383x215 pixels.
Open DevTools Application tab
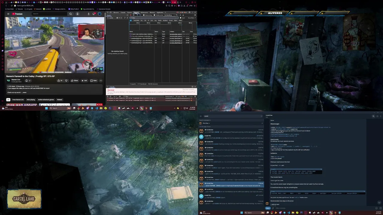coord(160,13)
